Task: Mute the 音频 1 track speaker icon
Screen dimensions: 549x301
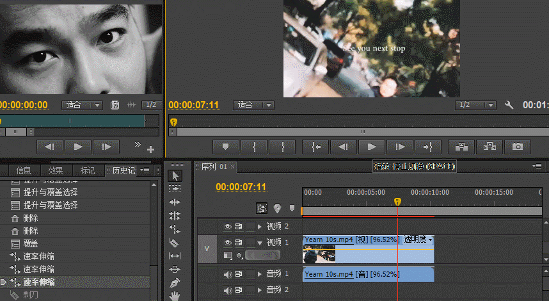Action: coord(227,274)
